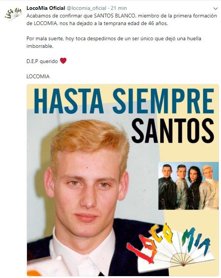Select the SANTOS BLANCO name in the tweet
Viewport: 221px width, 278px height.
click(x=115, y=16)
